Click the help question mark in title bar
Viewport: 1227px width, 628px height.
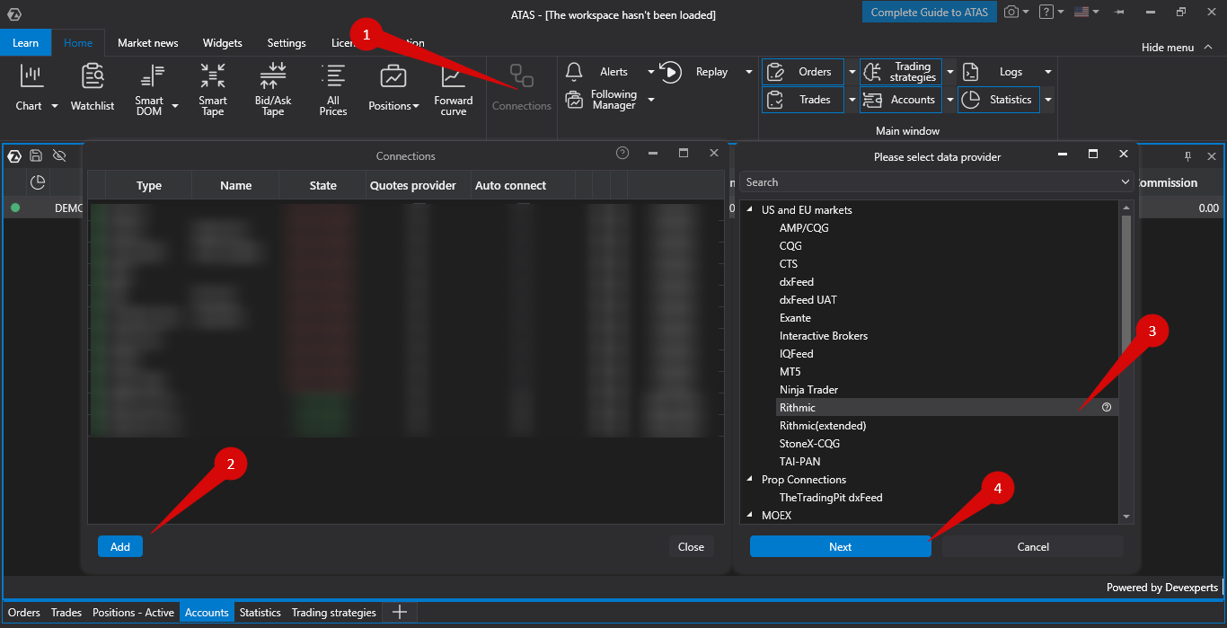point(1046,12)
